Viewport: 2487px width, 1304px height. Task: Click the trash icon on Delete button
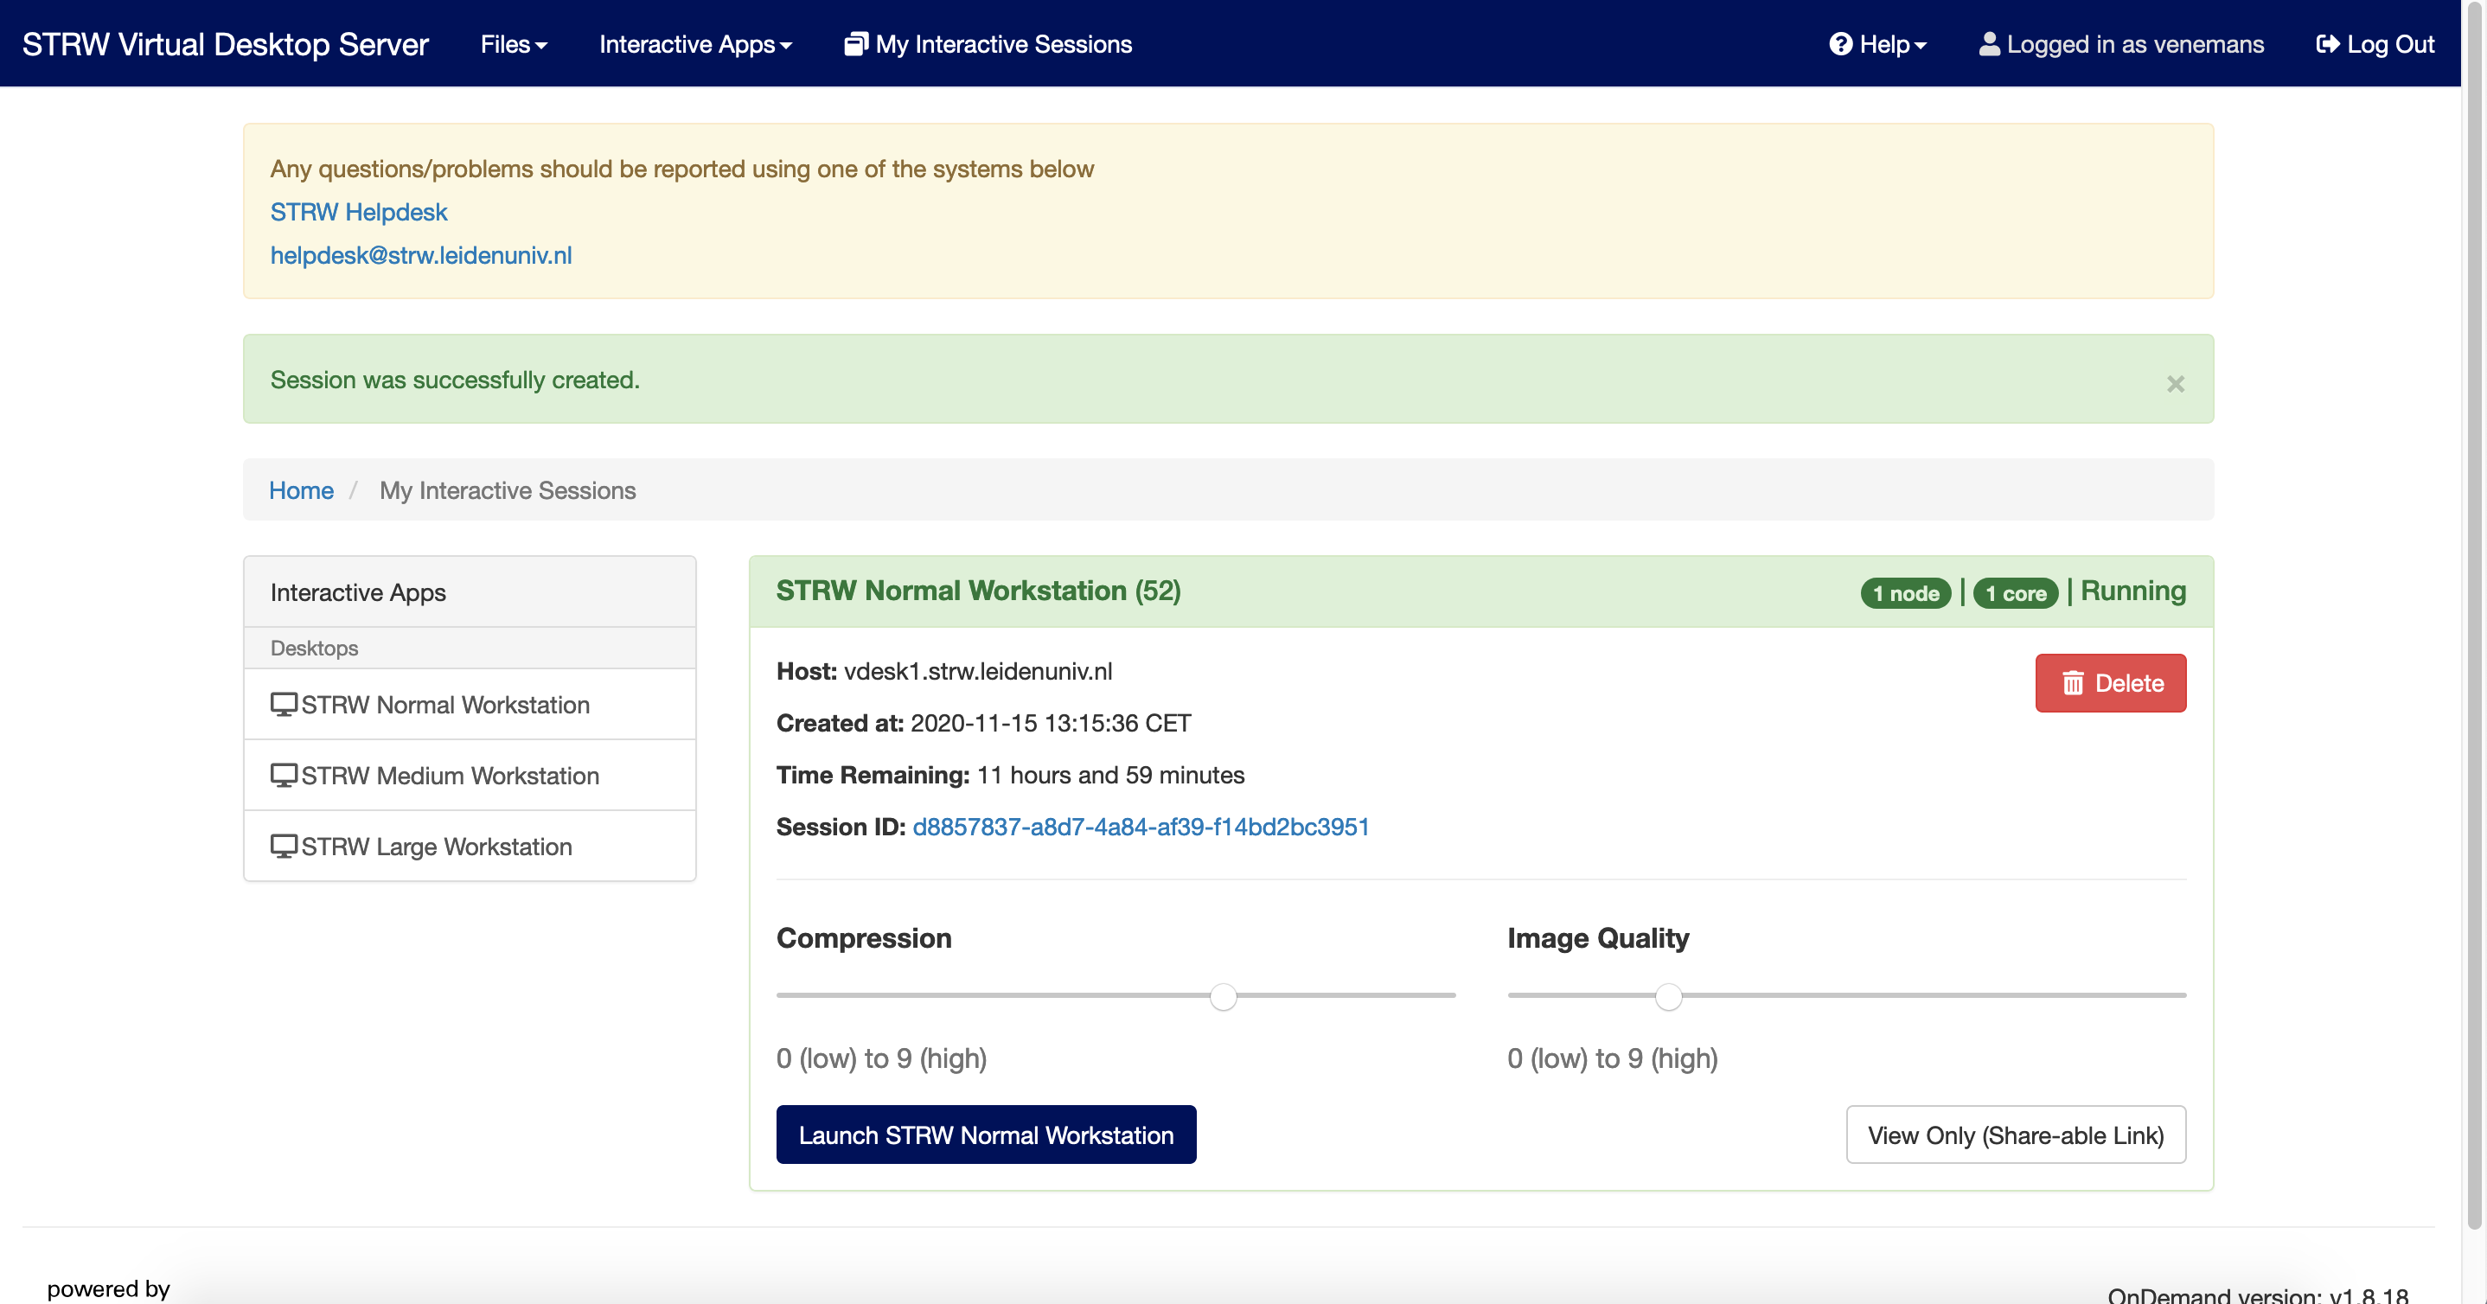tap(2073, 683)
